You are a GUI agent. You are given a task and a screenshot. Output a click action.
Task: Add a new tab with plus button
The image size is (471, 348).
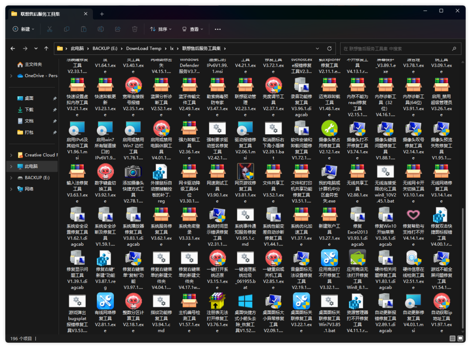[x=102, y=14]
